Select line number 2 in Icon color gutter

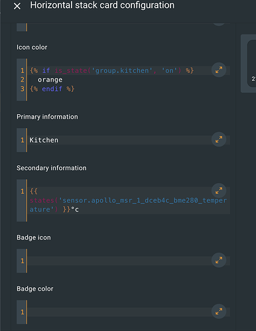[x=23, y=80]
